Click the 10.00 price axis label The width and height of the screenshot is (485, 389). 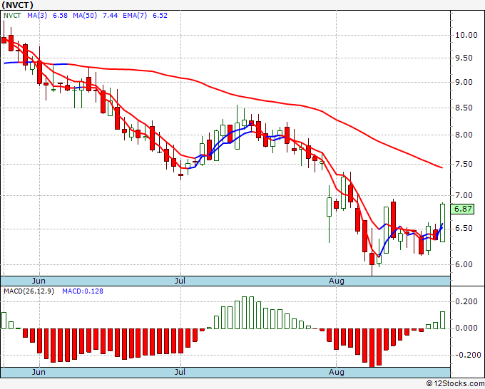466,35
